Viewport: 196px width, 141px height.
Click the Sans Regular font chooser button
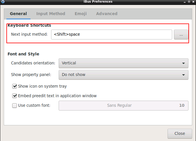pyautogui.click(x=123, y=106)
